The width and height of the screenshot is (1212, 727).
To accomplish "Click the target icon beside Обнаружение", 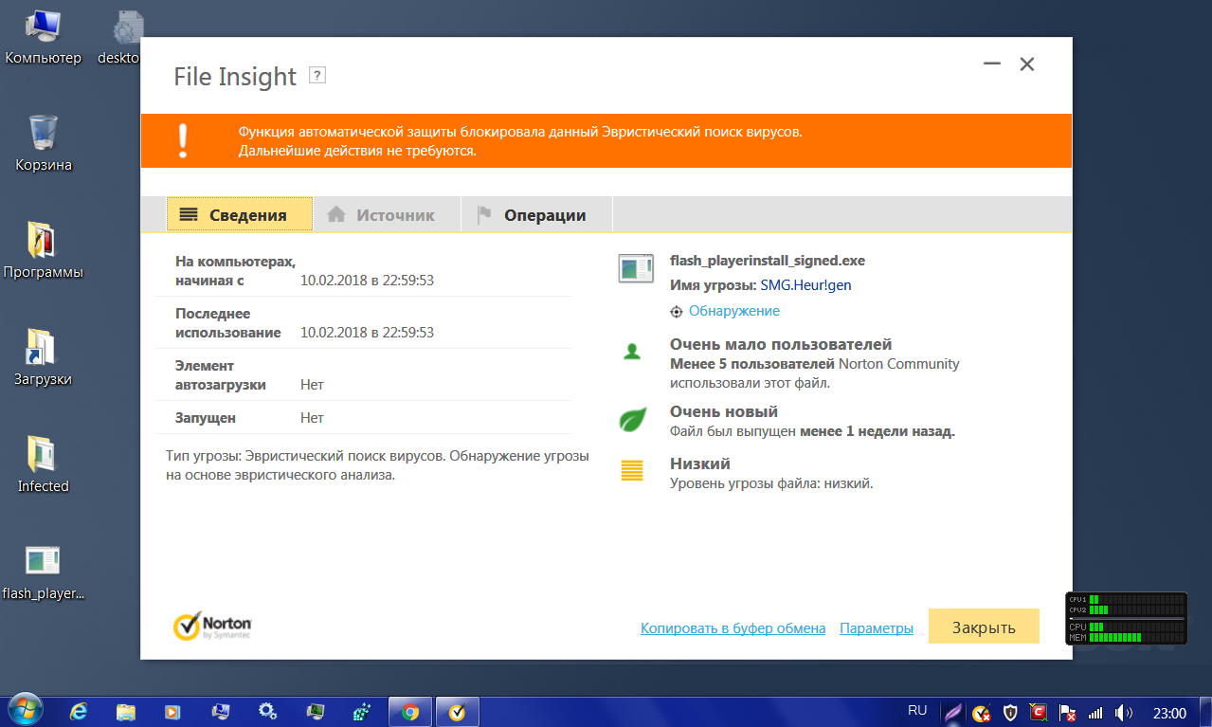I will point(677,311).
